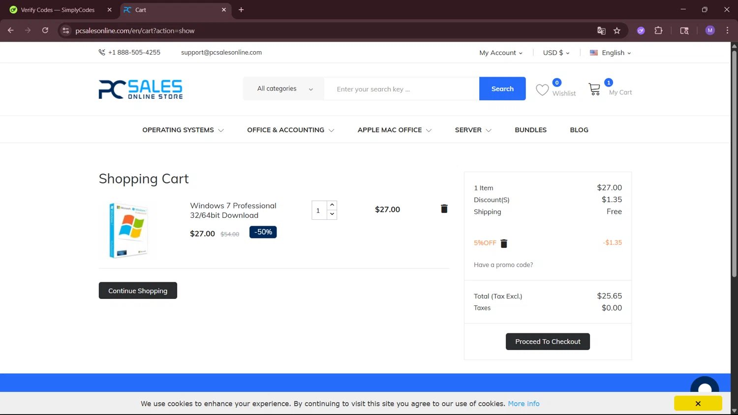
Task: Delete Windows 7 Professional from the cart
Action: click(444, 208)
